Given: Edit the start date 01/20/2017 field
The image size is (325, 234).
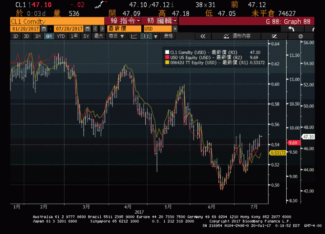Looking at the screenshot, I should [26, 29].
